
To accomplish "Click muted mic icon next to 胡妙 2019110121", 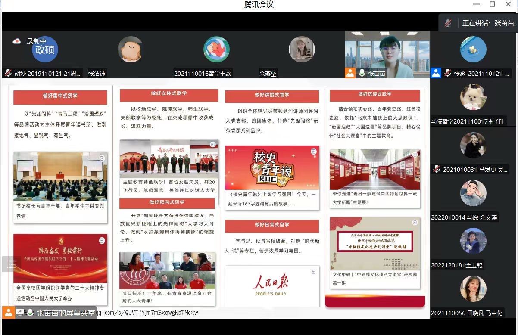I will pyautogui.click(x=8, y=73).
